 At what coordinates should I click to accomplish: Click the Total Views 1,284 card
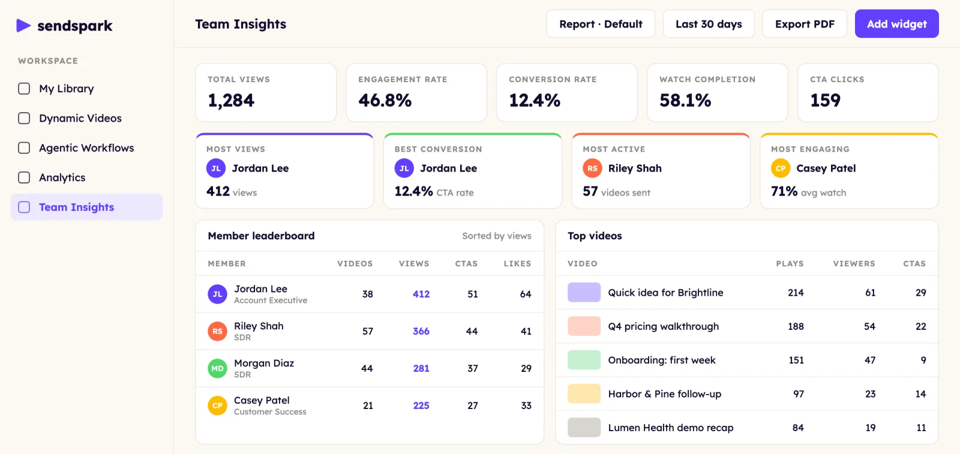pos(266,93)
